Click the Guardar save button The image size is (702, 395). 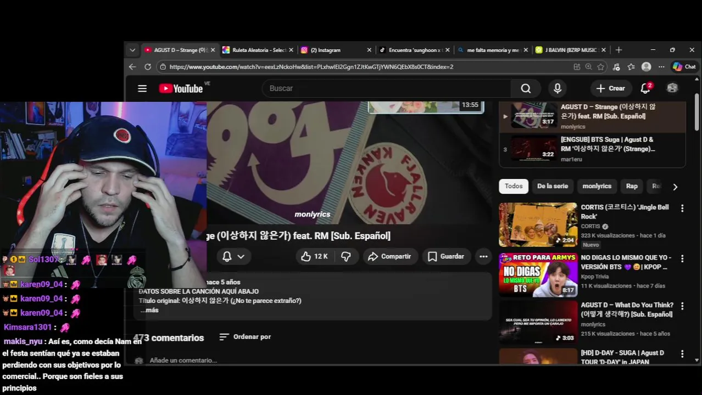(x=446, y=256)
